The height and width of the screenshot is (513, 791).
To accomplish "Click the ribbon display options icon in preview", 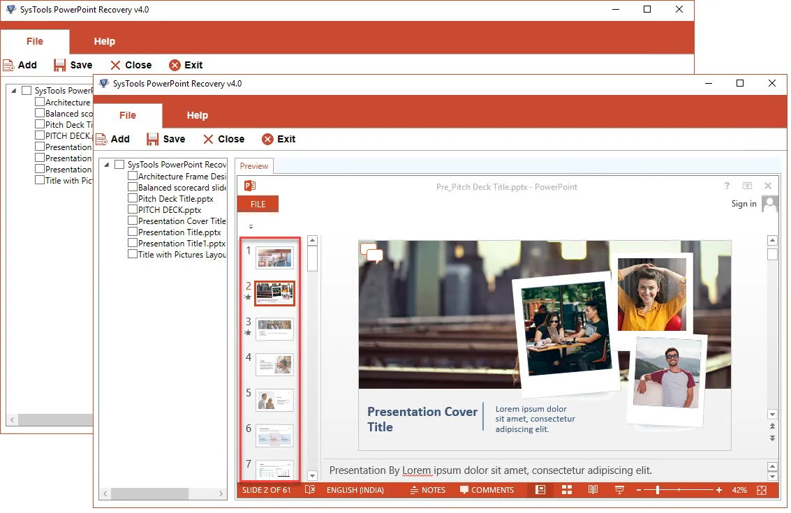I will click(x=747, y=186).
